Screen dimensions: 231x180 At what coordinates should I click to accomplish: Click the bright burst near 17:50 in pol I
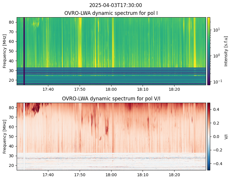80,43
